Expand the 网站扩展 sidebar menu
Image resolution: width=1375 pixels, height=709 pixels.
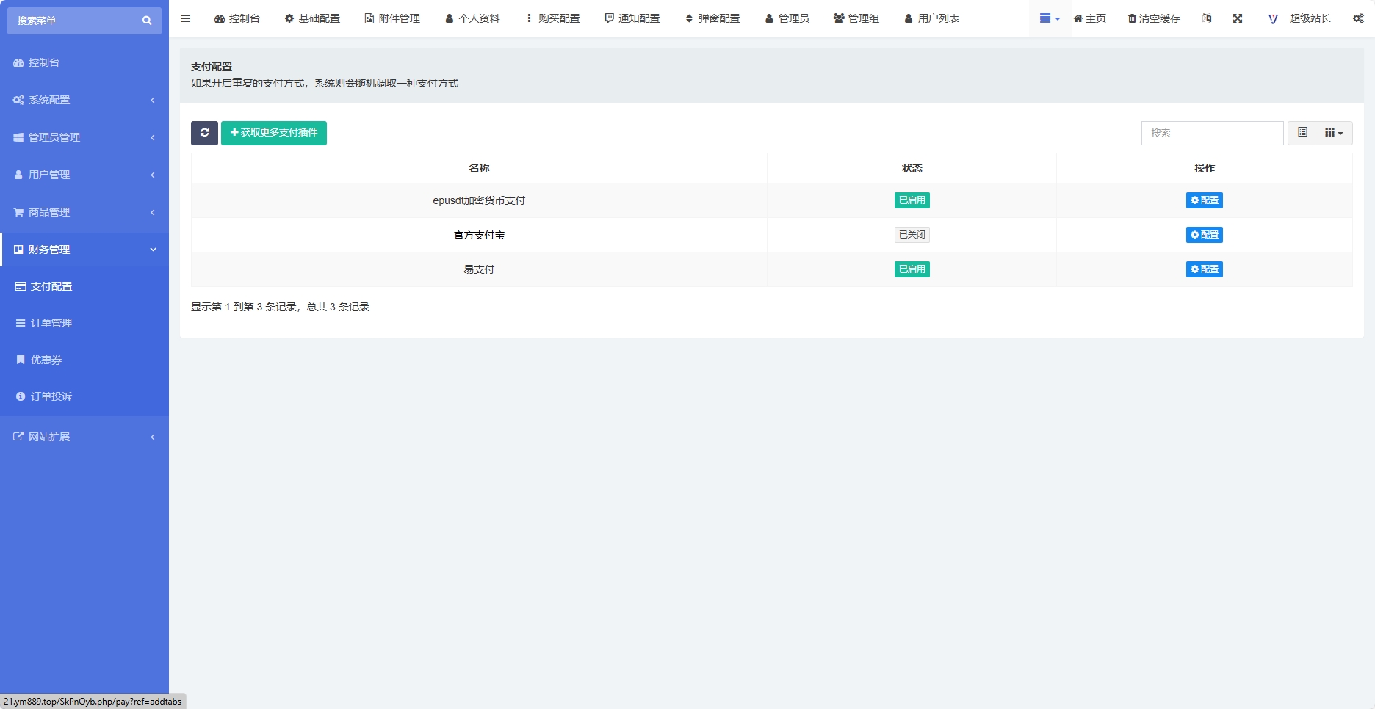(x=84, y=437)
